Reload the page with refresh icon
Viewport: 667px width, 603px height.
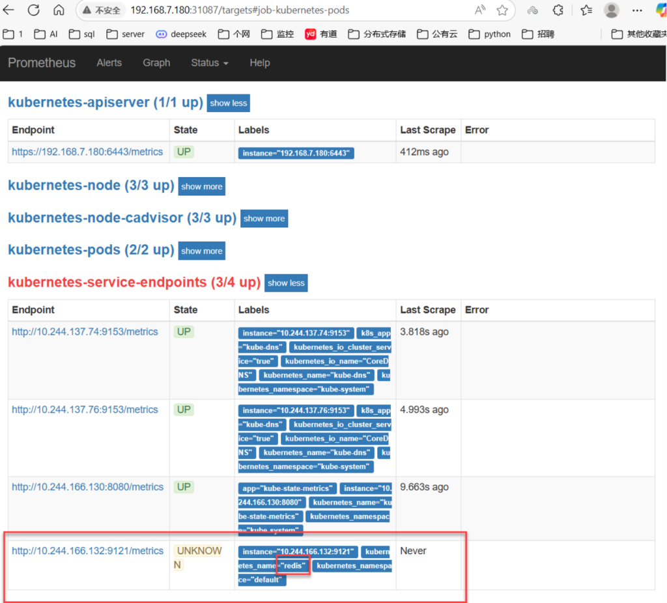coord(34,10)
